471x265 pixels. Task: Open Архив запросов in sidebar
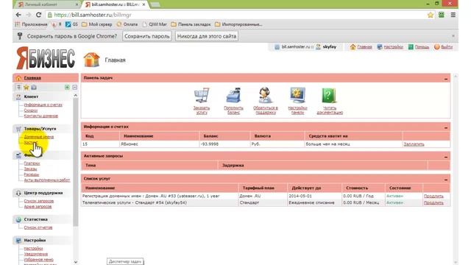click(38, 206)
